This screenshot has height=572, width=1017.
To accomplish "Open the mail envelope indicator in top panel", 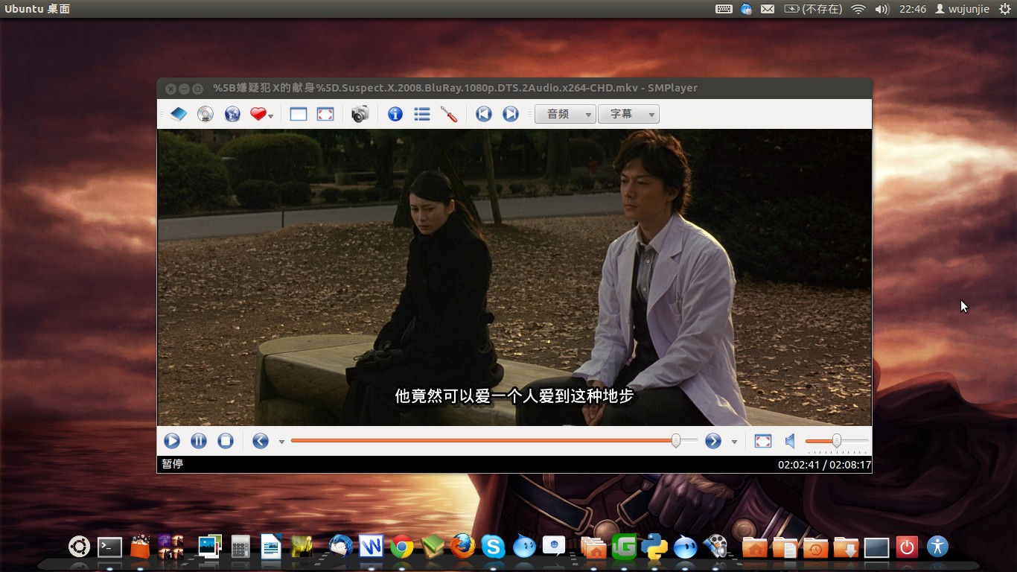I will [x=768, y=9].
